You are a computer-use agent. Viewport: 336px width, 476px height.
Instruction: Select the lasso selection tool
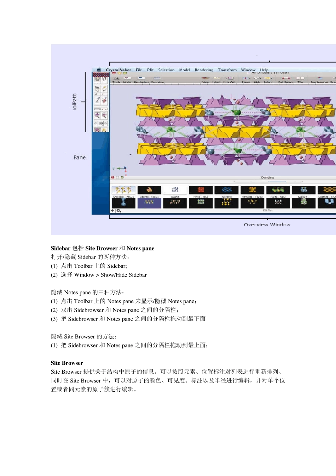(104, 89)
